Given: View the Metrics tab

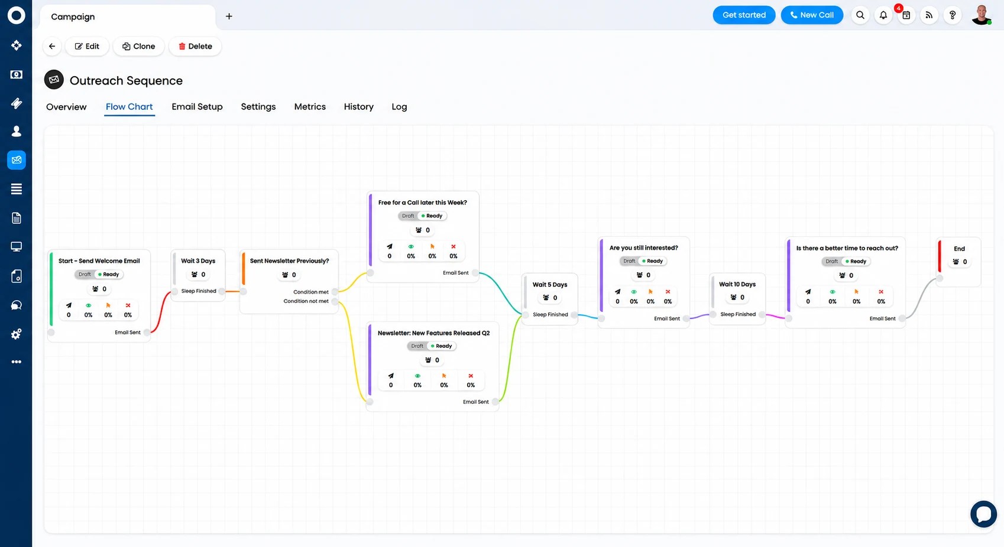Looking at the screenshot, I should coord(310,107).
